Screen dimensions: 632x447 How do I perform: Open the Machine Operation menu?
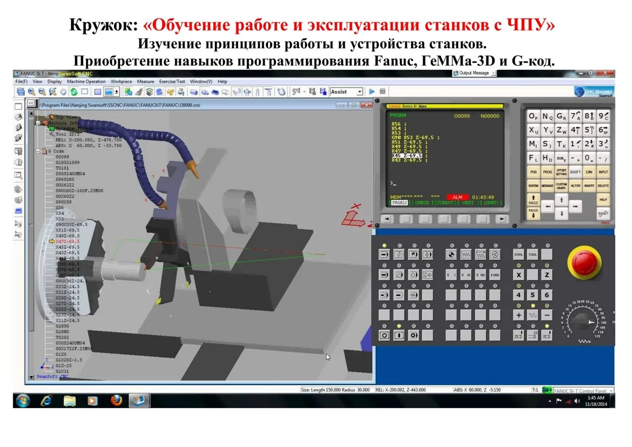(x=86, y=81)
